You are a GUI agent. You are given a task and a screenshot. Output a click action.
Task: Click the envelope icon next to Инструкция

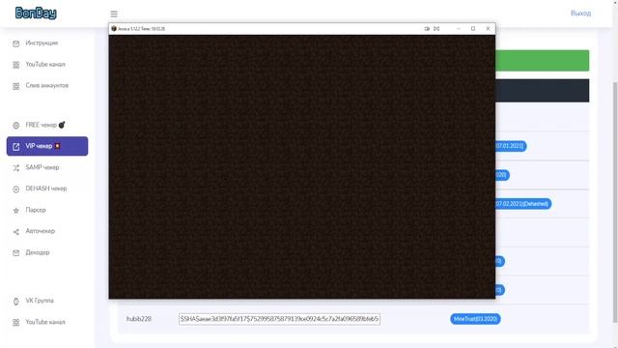pyautogui.click(x=15, y=43)
